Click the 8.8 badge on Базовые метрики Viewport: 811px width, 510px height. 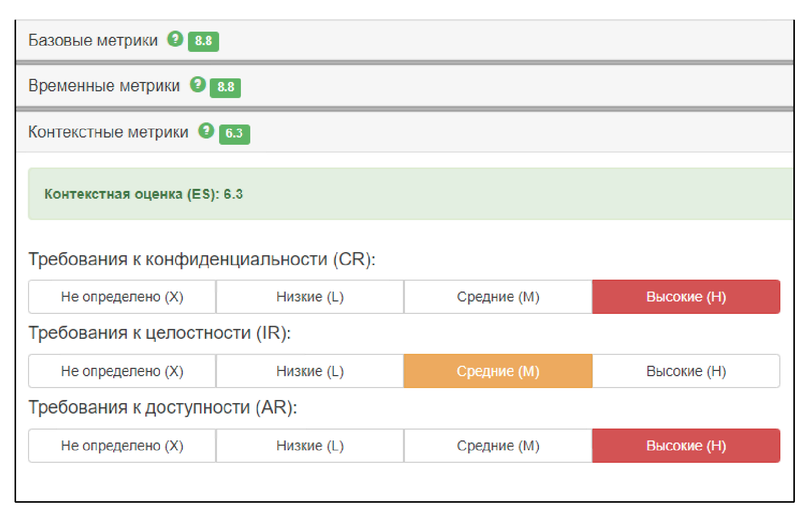tap(203, 41)
